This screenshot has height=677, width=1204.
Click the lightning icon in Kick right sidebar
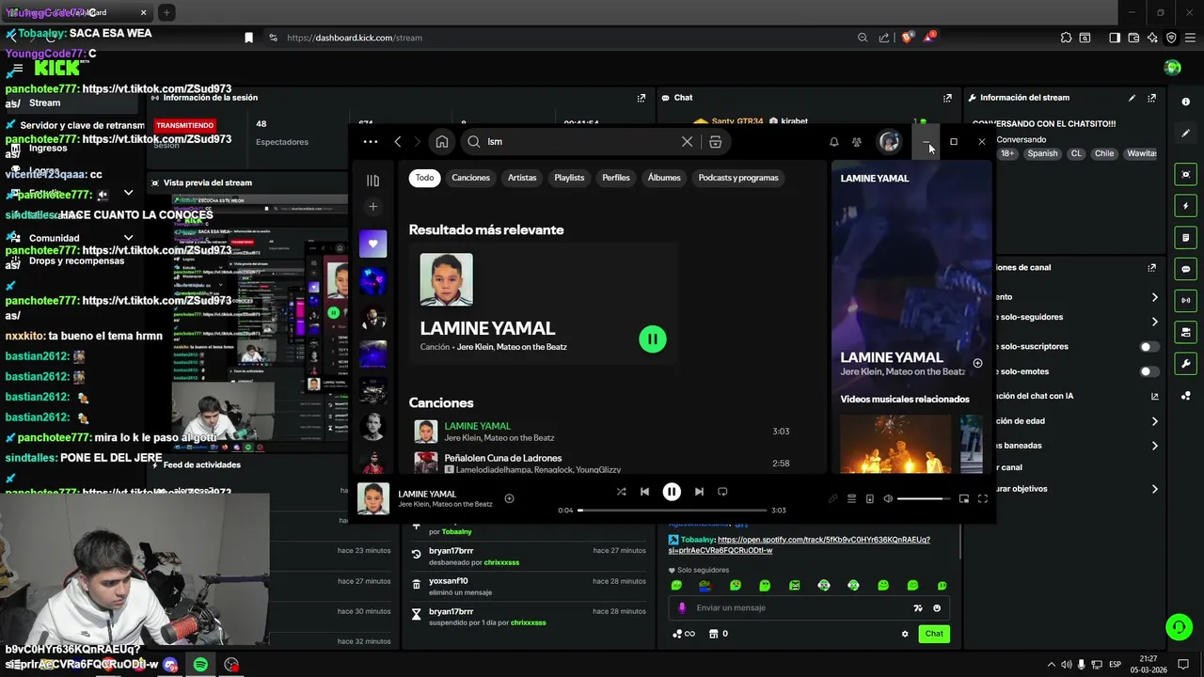(x=1186, y=206)
